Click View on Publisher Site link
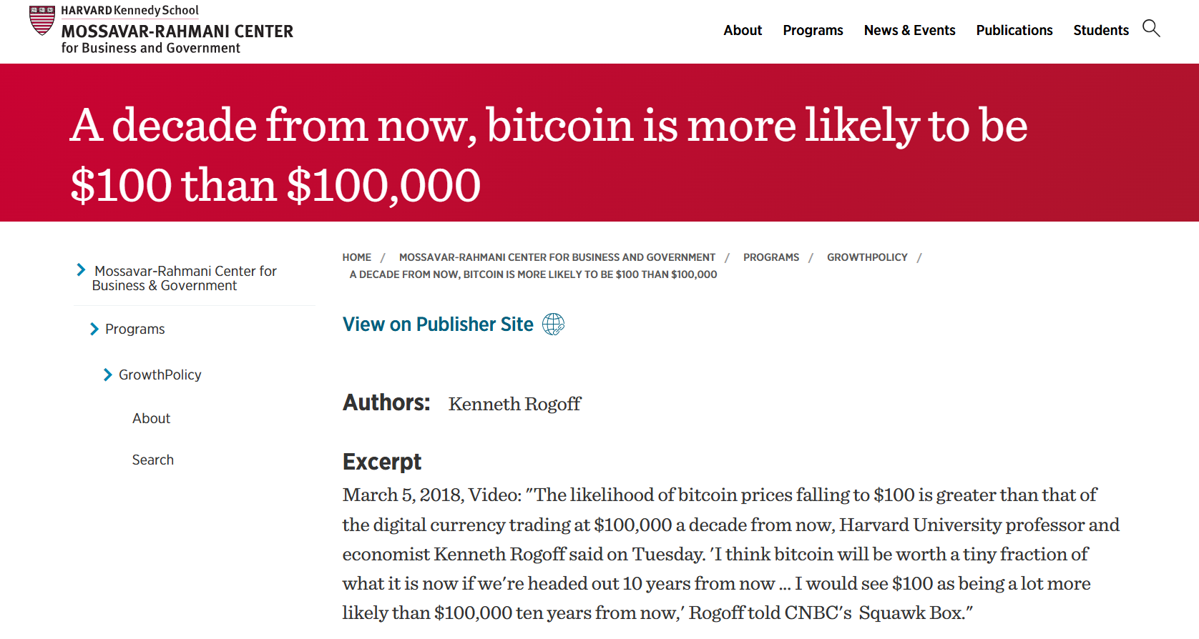 pos(438,325)
